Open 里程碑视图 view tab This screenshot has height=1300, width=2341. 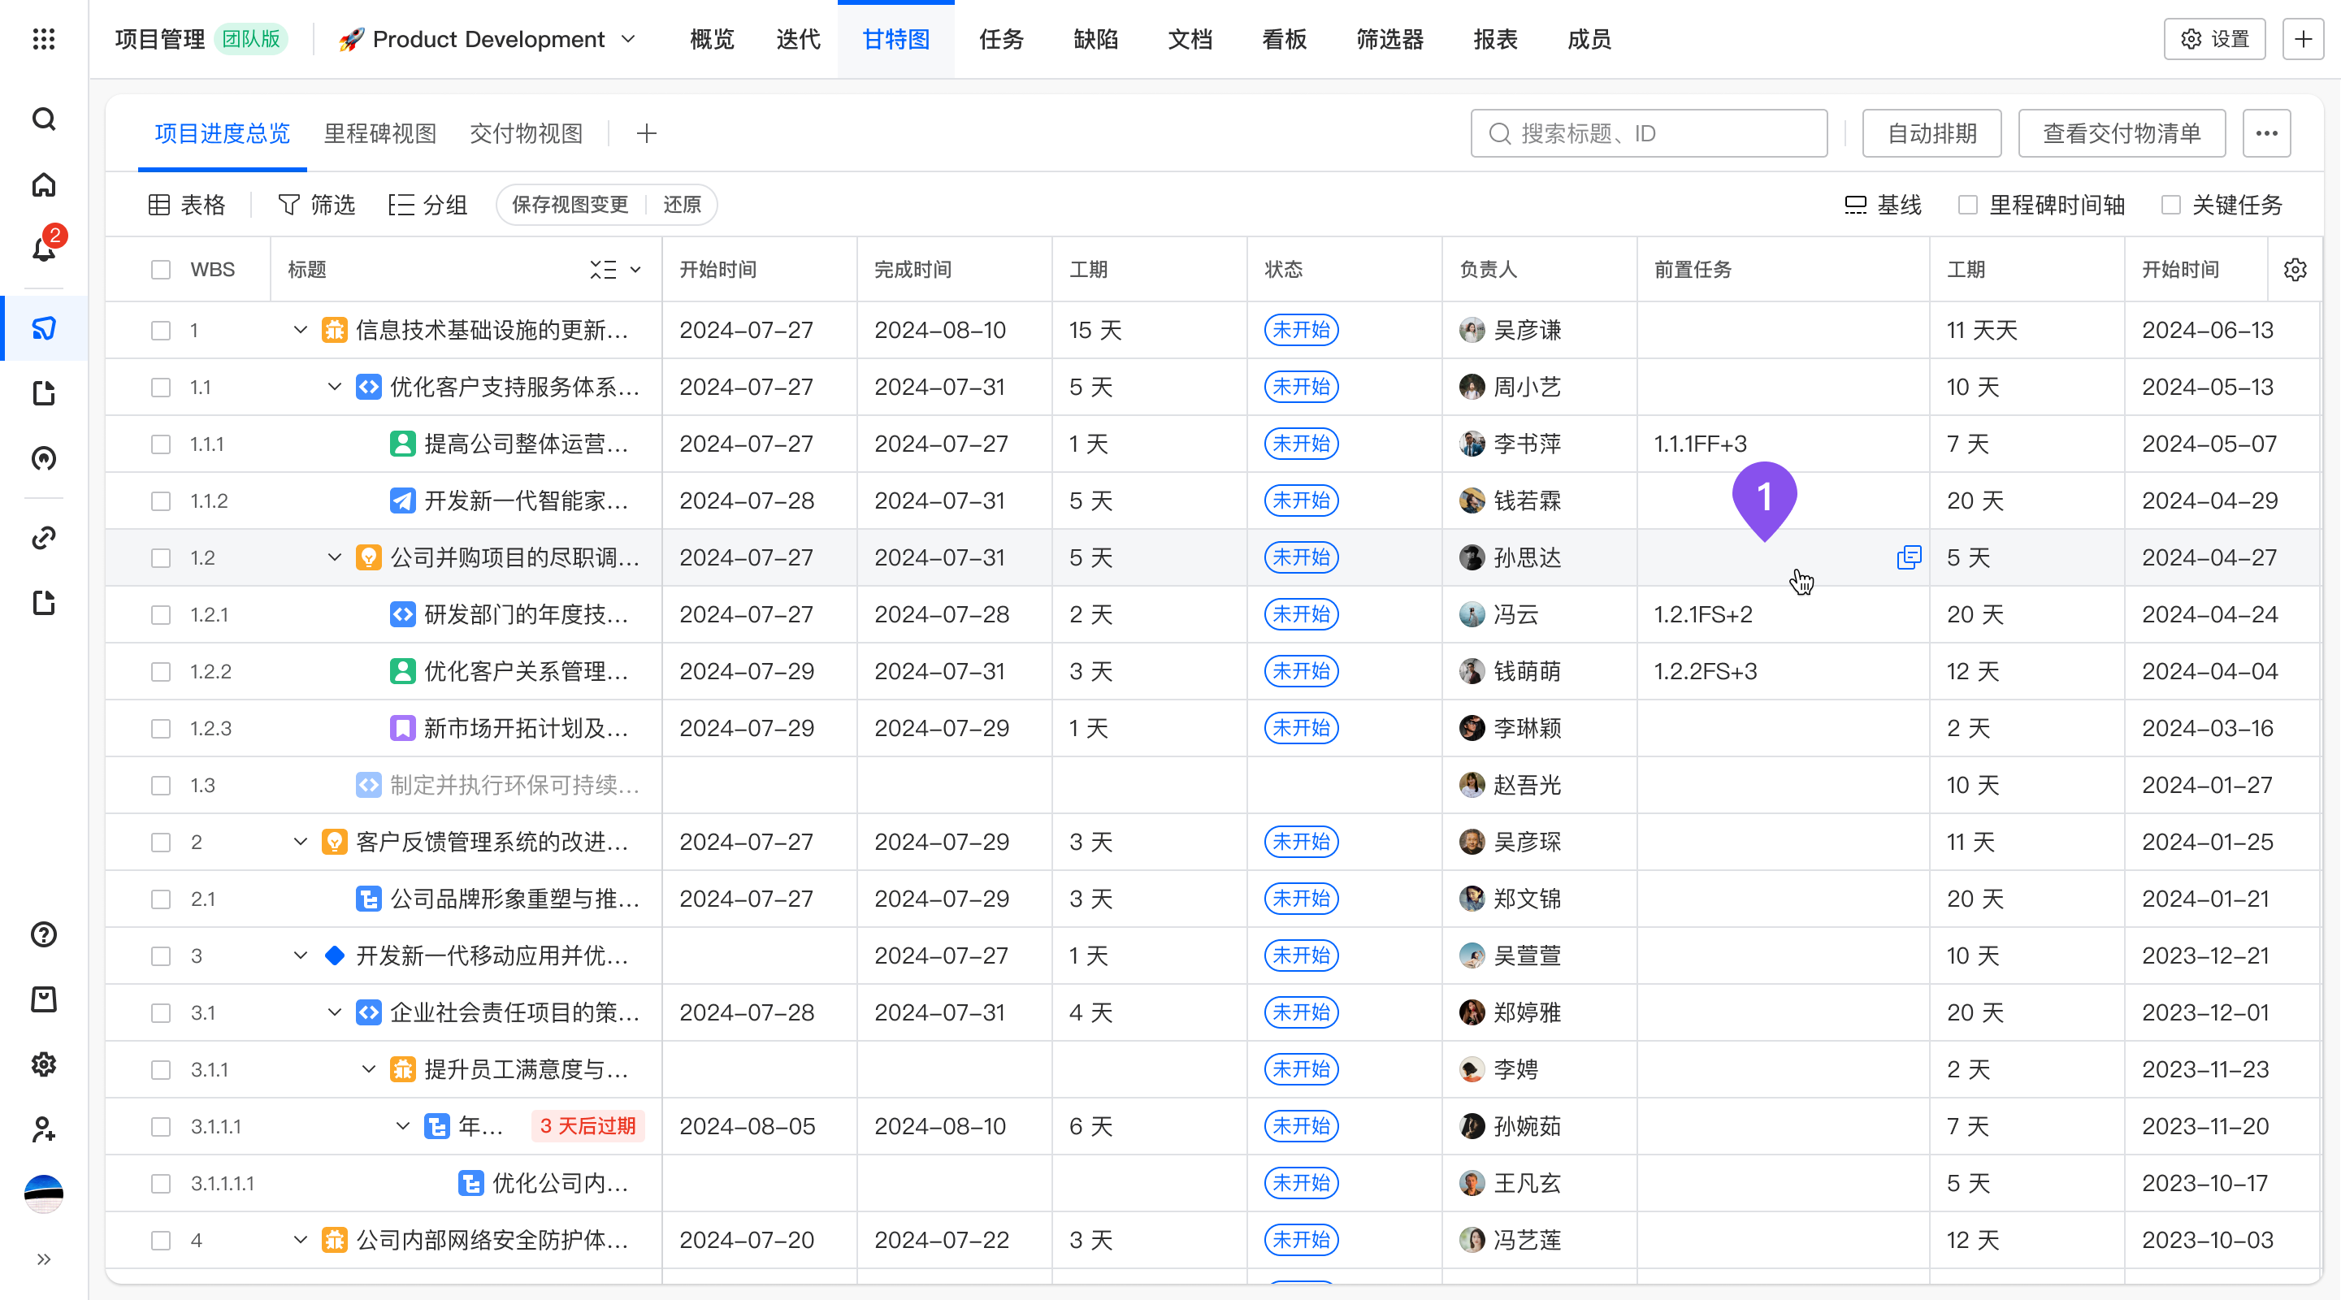pyautogui.click(x=379, y=133)
